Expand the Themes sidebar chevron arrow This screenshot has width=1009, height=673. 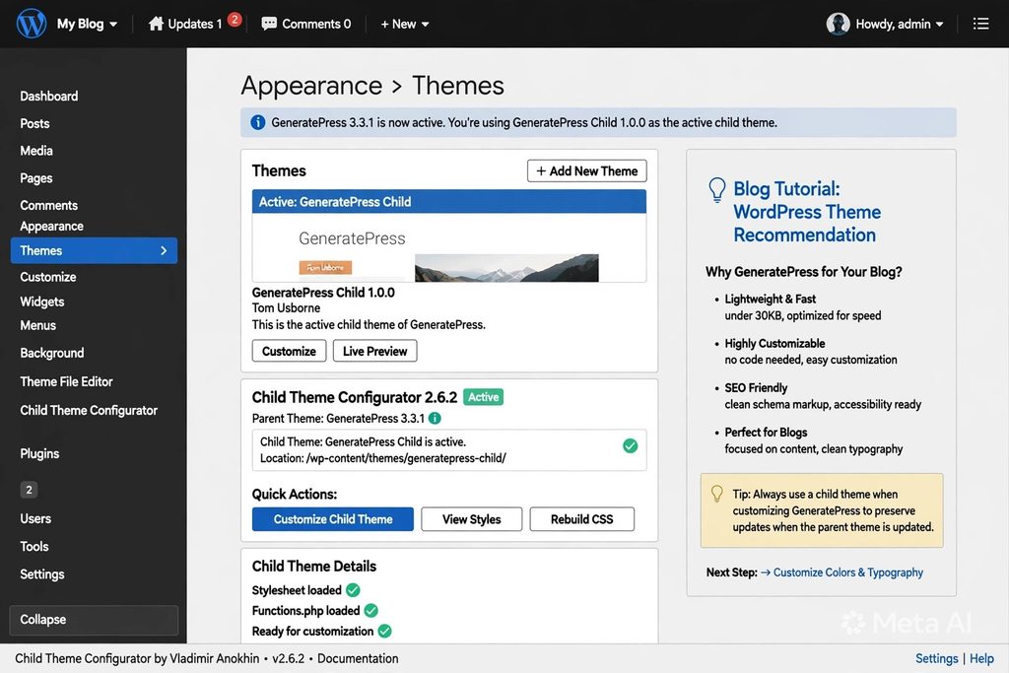coord(164,251)
